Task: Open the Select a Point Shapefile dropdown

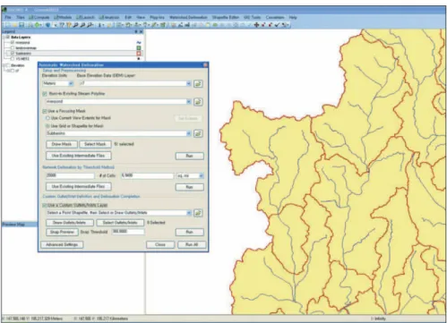Action: pyautogui.click(x=189, y=213)
